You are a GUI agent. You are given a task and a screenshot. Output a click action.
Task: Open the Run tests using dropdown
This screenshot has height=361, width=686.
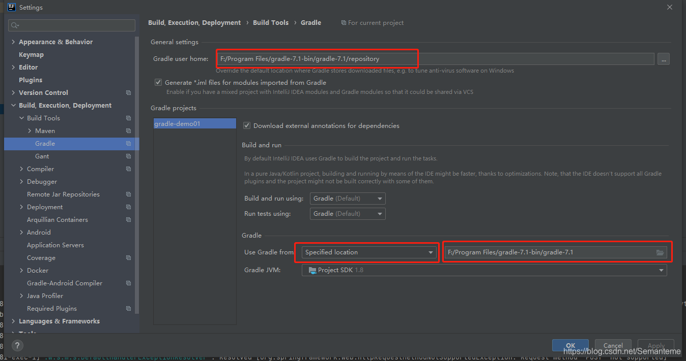coord(348,214)
